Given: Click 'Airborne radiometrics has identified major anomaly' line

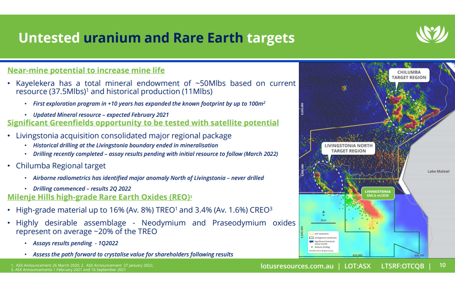Looking at the screenshot, I should click(x=148, y=178).
